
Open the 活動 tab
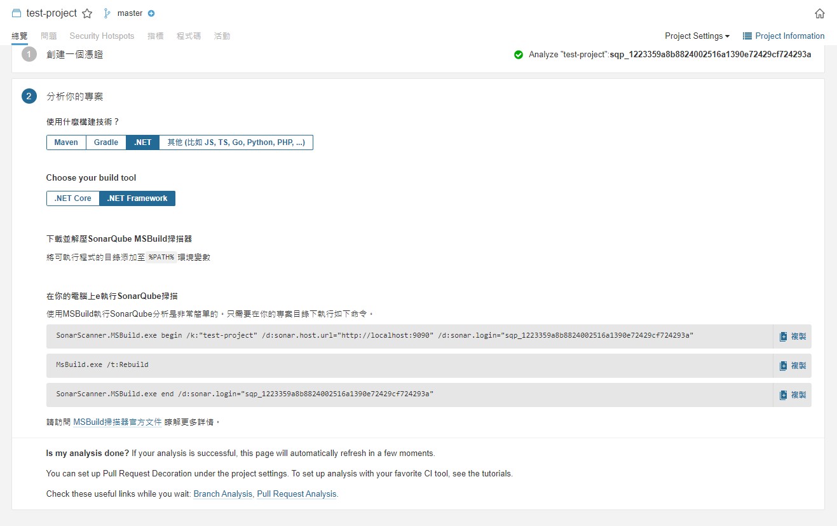click(x=222, y=36)
